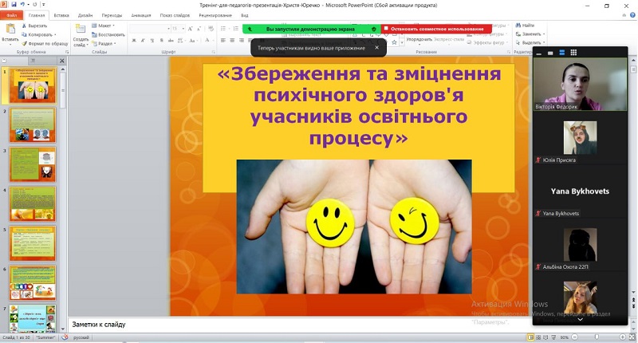Click the Save icon in quick access toolbar

(x=14, y=5)
